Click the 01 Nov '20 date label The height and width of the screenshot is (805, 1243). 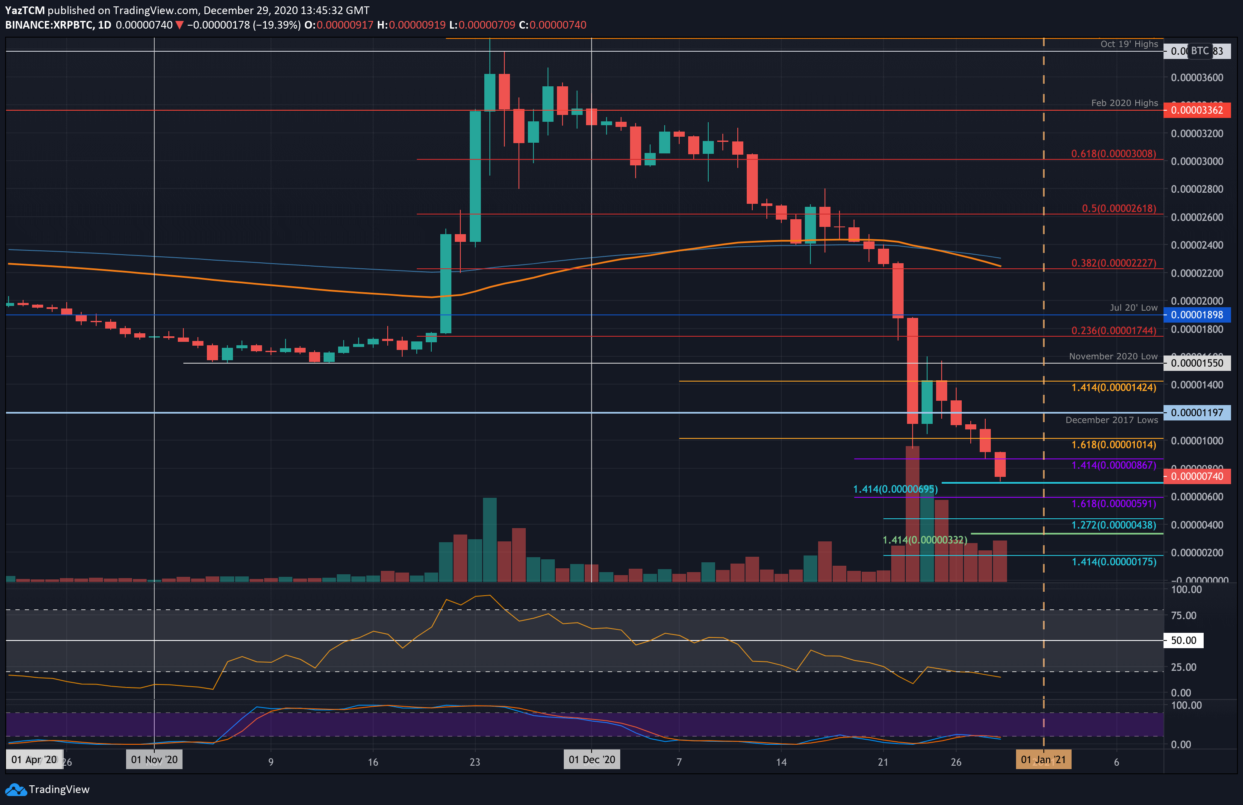[154, 760]
